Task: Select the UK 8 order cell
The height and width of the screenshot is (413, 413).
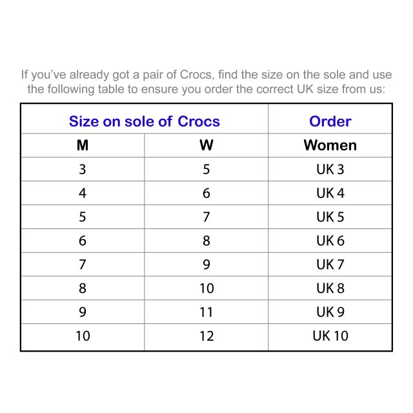Action: [330, 288]
